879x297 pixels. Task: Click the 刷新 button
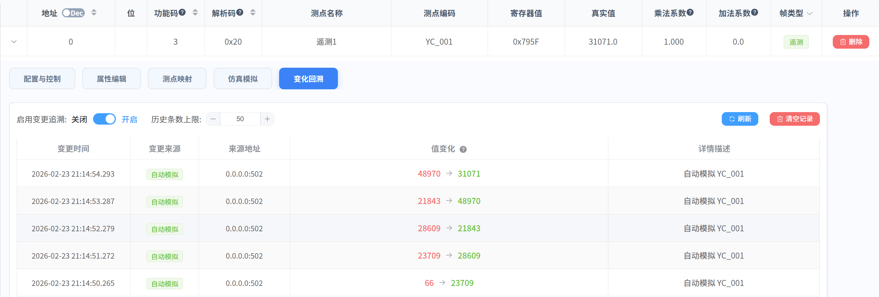point(739,119)
